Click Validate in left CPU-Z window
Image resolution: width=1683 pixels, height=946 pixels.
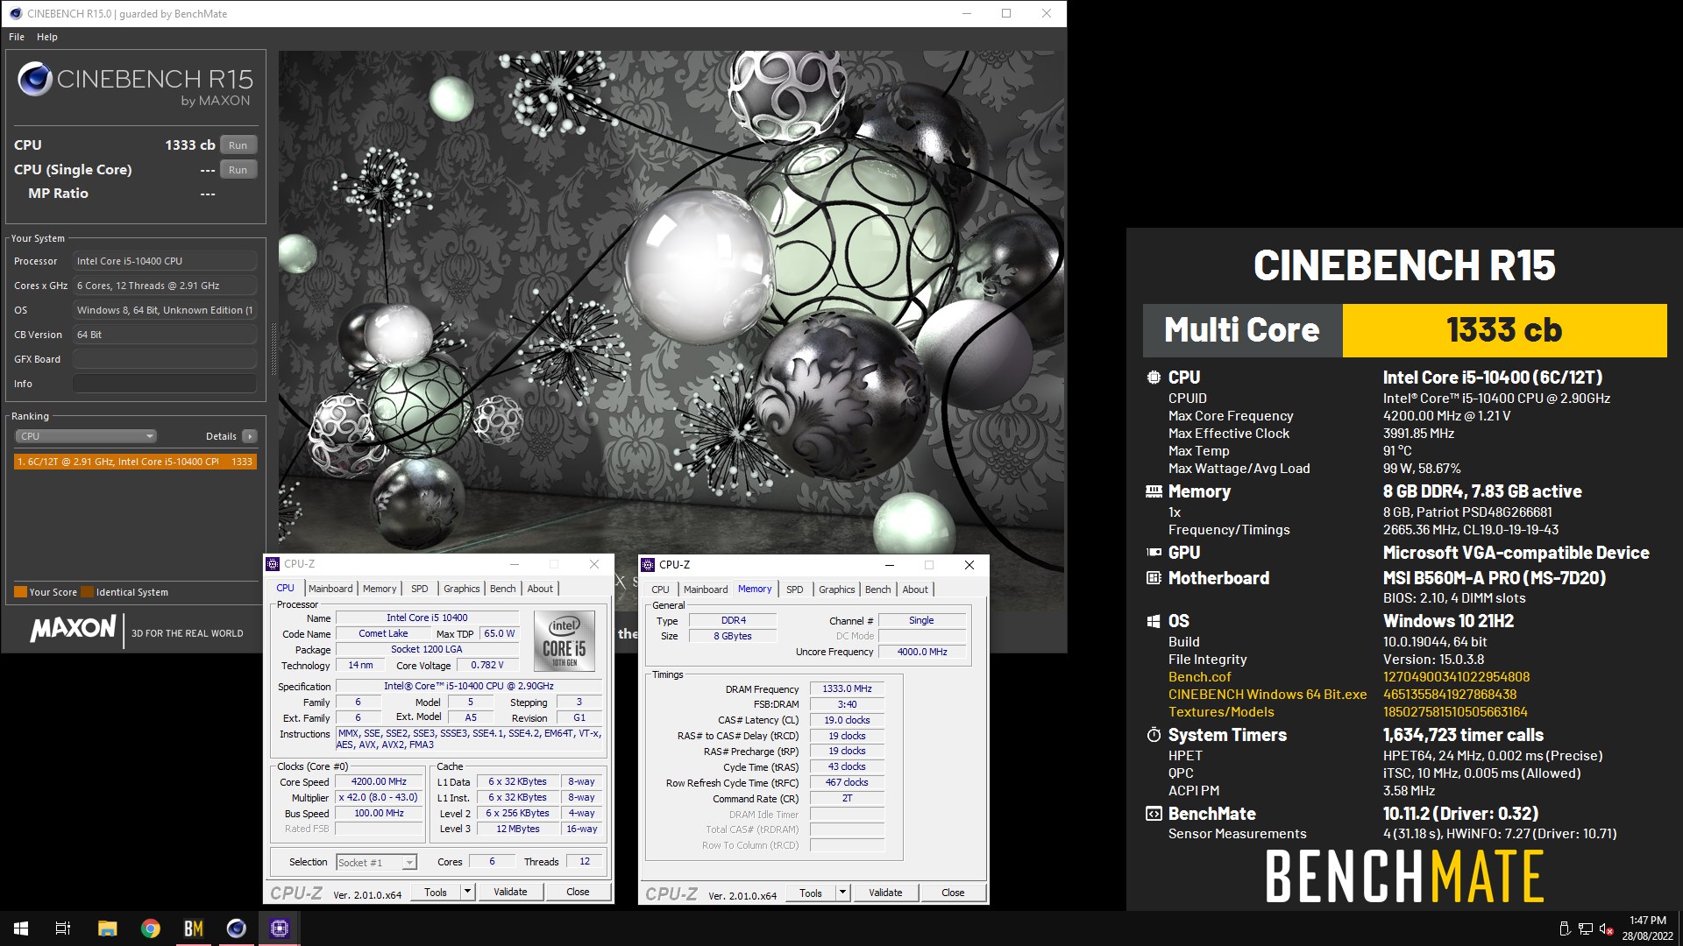point(510,893)
